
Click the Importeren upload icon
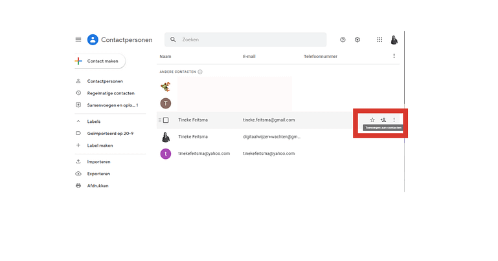[78, 162]
